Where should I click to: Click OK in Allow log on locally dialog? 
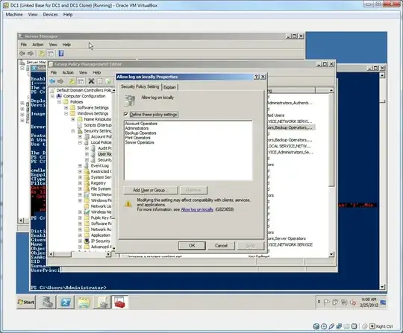[x=192, y=246]
